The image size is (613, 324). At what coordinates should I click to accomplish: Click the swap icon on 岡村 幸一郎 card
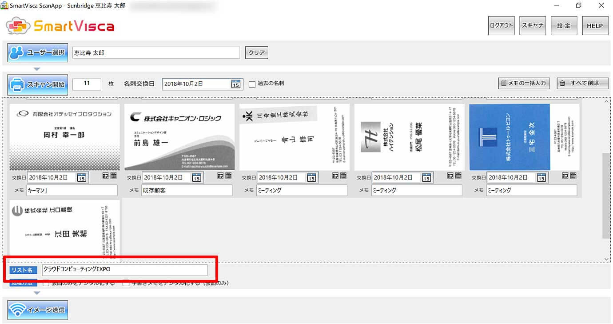[105, 176]
